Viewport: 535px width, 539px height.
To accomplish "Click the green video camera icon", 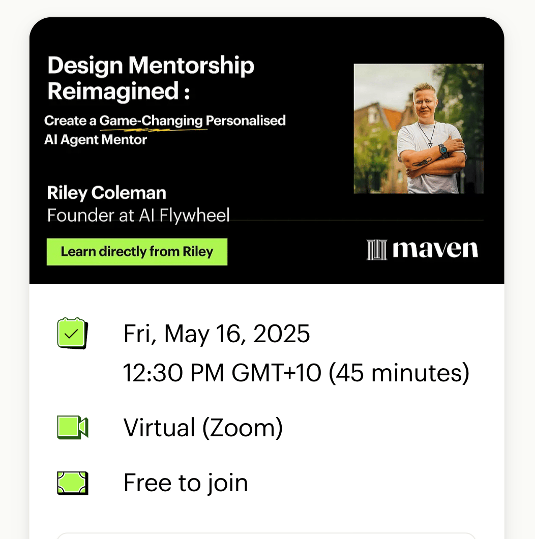I will 73,427.
